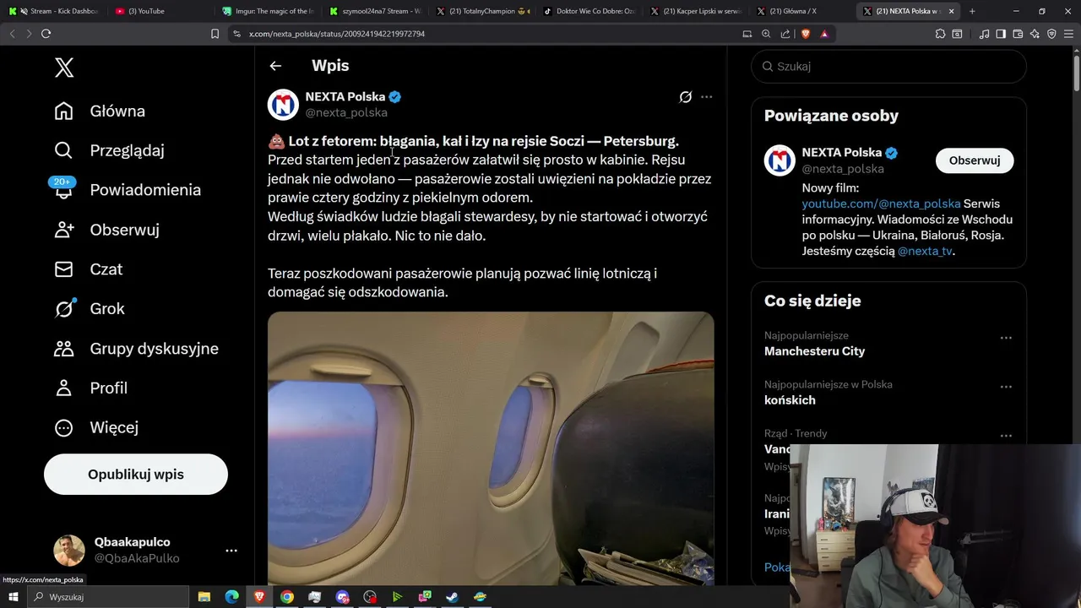
Task: Switch to the TotalnyChampion tab
Action: (483, 11)
